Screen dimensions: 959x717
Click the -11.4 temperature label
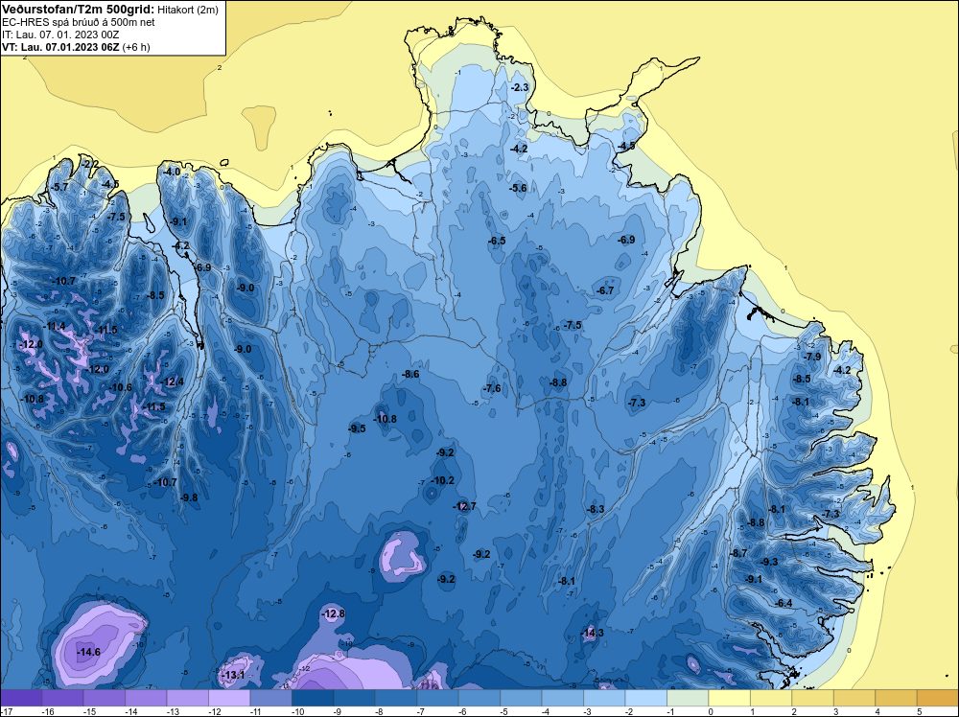[55, 327]
